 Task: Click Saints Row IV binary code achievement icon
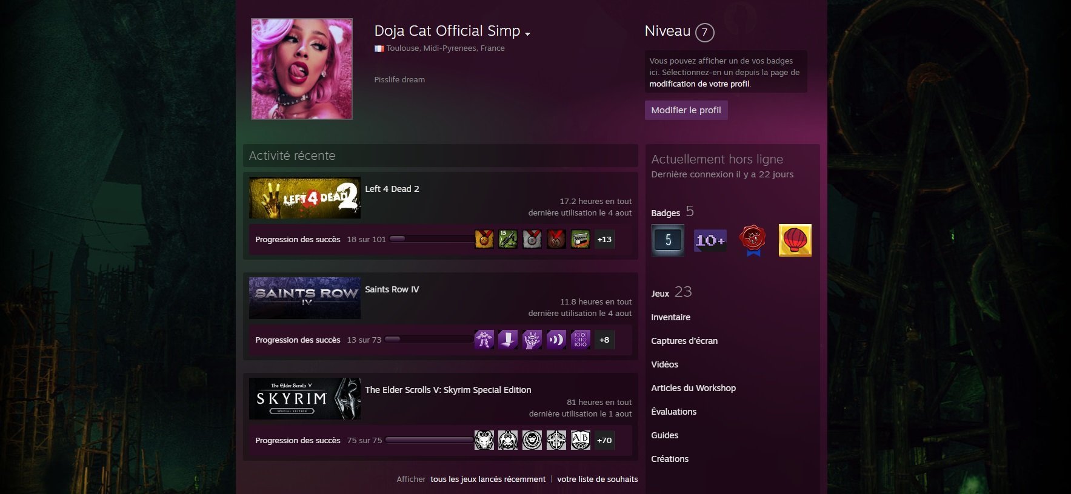pyautogui.click(x=581, y=340)
